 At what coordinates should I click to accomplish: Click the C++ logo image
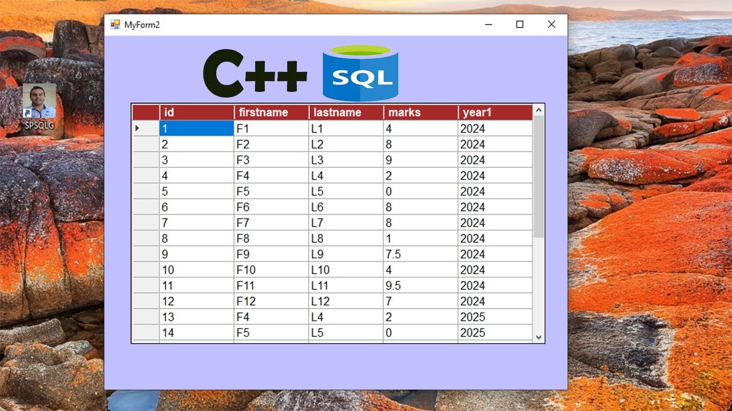pos(255,74)
